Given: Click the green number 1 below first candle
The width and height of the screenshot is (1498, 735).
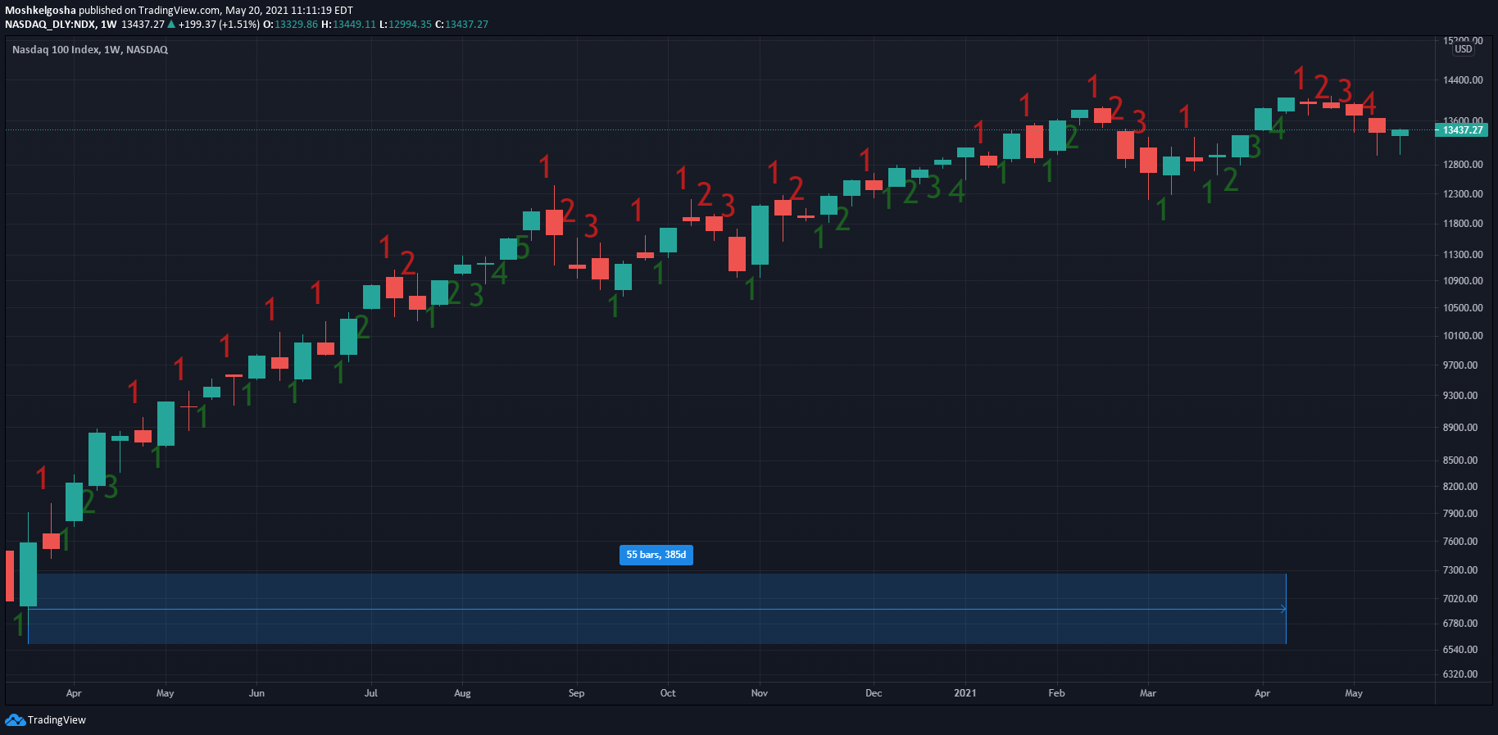Looking at the screenshot, I should (20, 625).
